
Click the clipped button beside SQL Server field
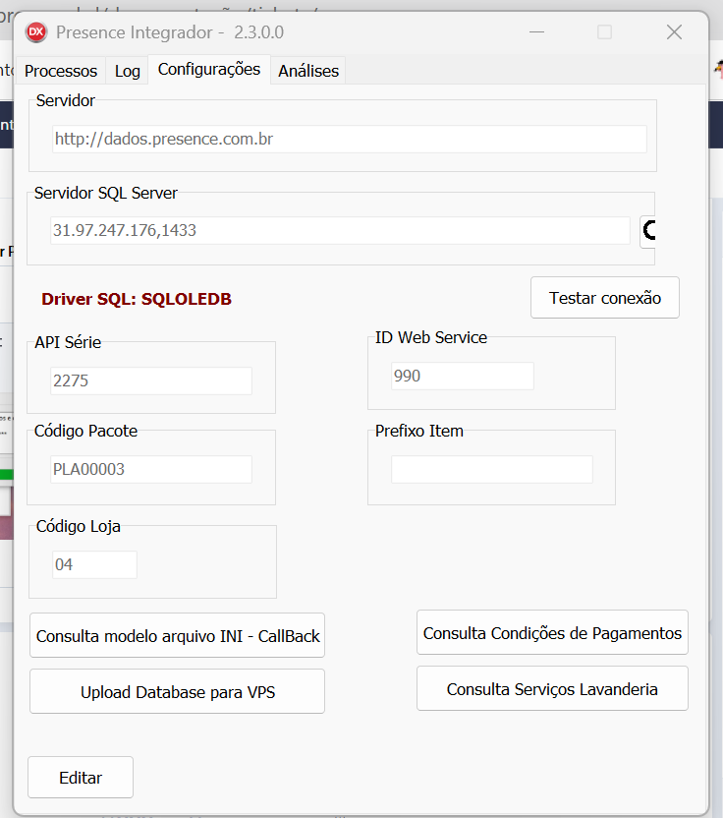(647, 231)
